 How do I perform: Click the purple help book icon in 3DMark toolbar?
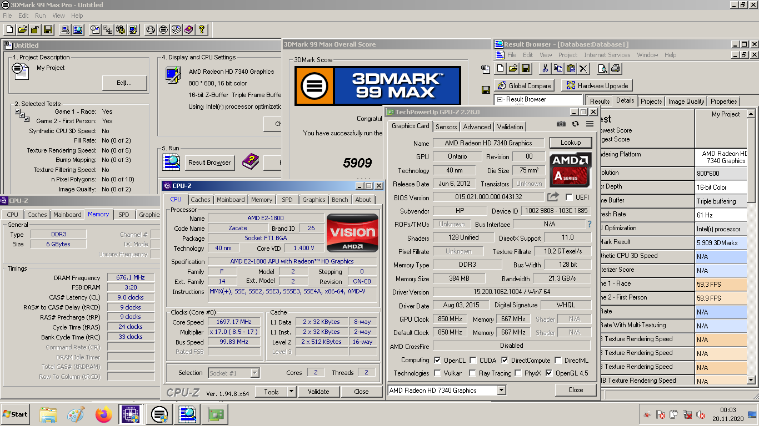pyautogui.click(x=189, y=29)
